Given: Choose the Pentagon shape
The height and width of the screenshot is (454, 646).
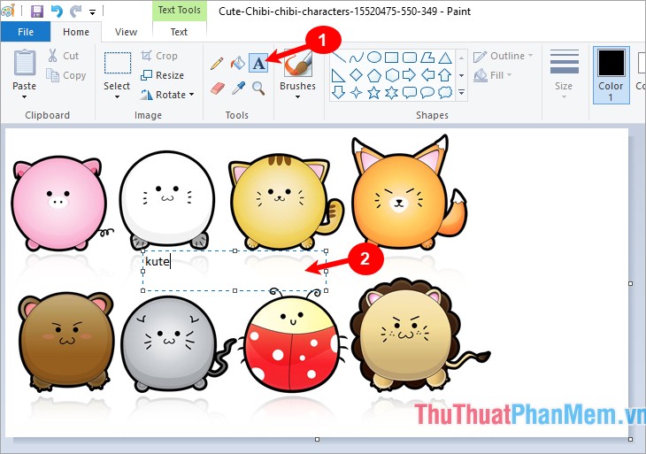Looking at the screenshot, I should click(373, 75).
